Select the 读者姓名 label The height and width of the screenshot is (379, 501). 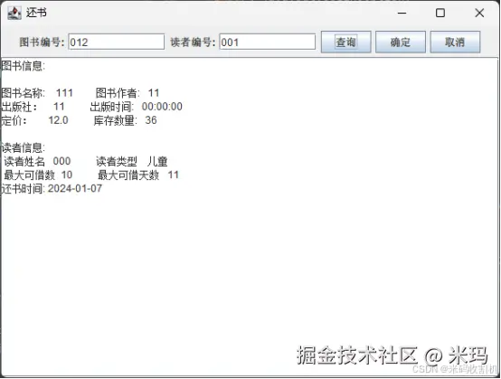(24, 161)
